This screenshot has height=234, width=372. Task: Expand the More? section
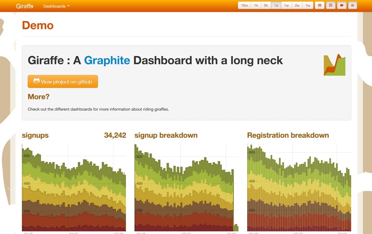coord(38,96)
